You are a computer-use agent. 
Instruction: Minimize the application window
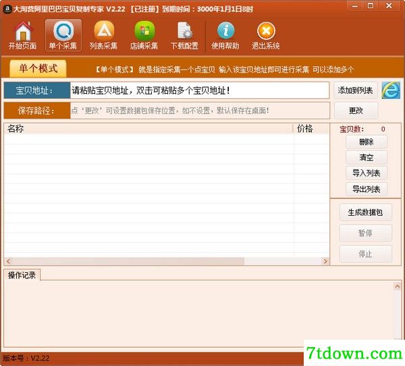tap(355, 6)
